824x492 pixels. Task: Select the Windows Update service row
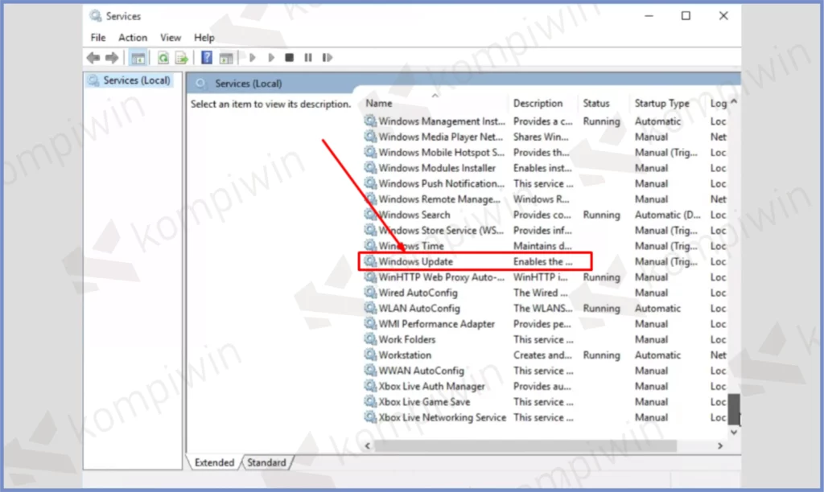pyautogui.click(x=415, y=261)
